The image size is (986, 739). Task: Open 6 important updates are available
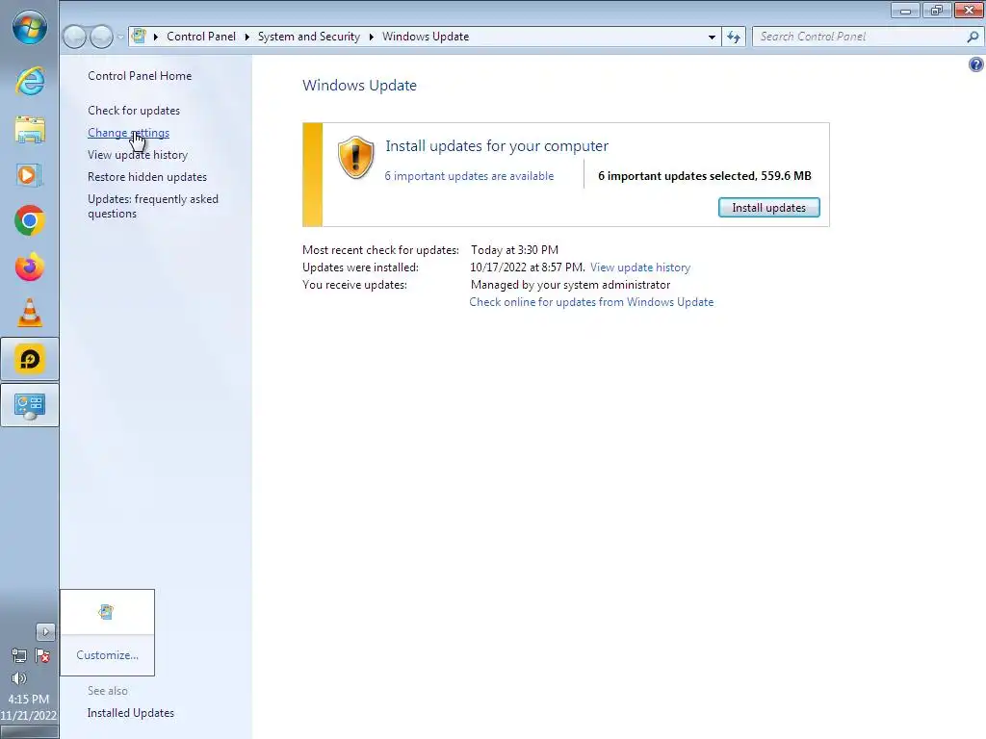pyautogui.click(x=469, y=176)
